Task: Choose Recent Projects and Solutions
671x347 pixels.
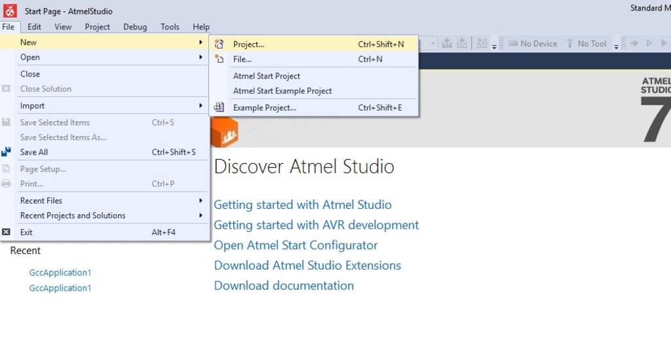Action: pyautogui.click(x=105, y=215)
